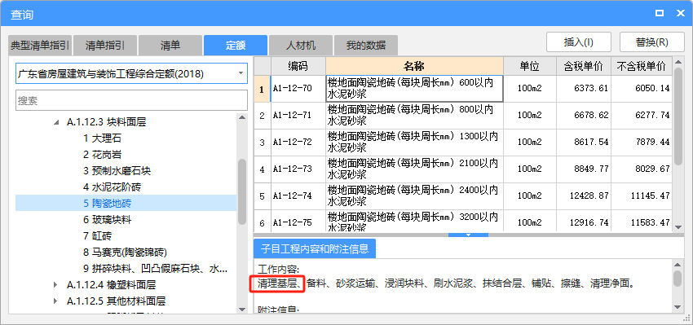Select tree item 3 预制水磨石块

tap(117, 171)
